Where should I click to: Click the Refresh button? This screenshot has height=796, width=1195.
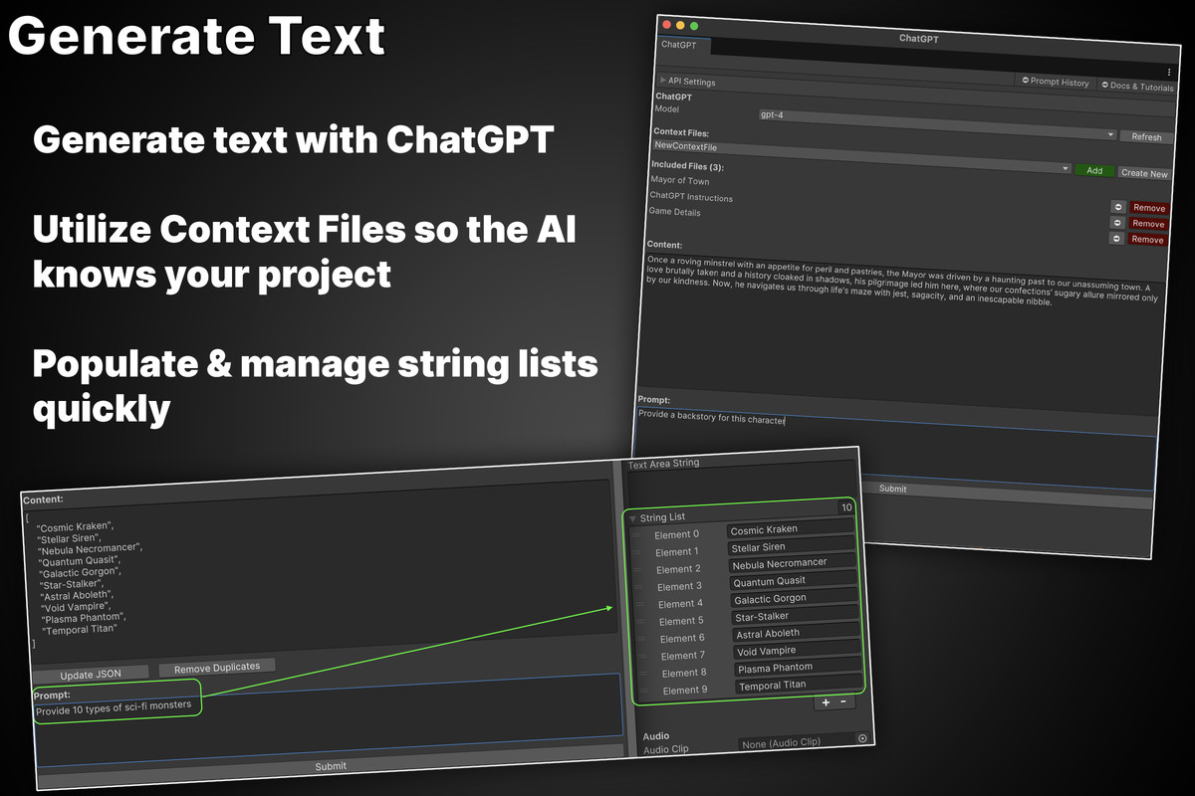[1146, 137]
